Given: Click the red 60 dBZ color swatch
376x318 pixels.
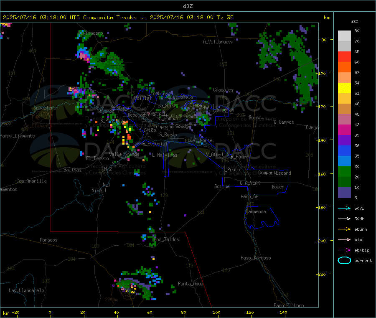Looking at the screenshot, I should 344,56.
